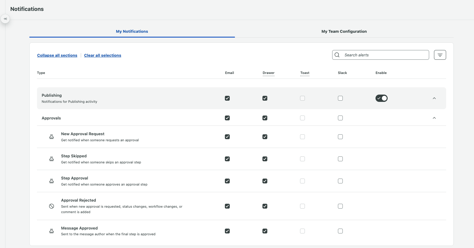474x248 pixels.
Task: Switch to My Notifications tab
Action: point(132,31)
